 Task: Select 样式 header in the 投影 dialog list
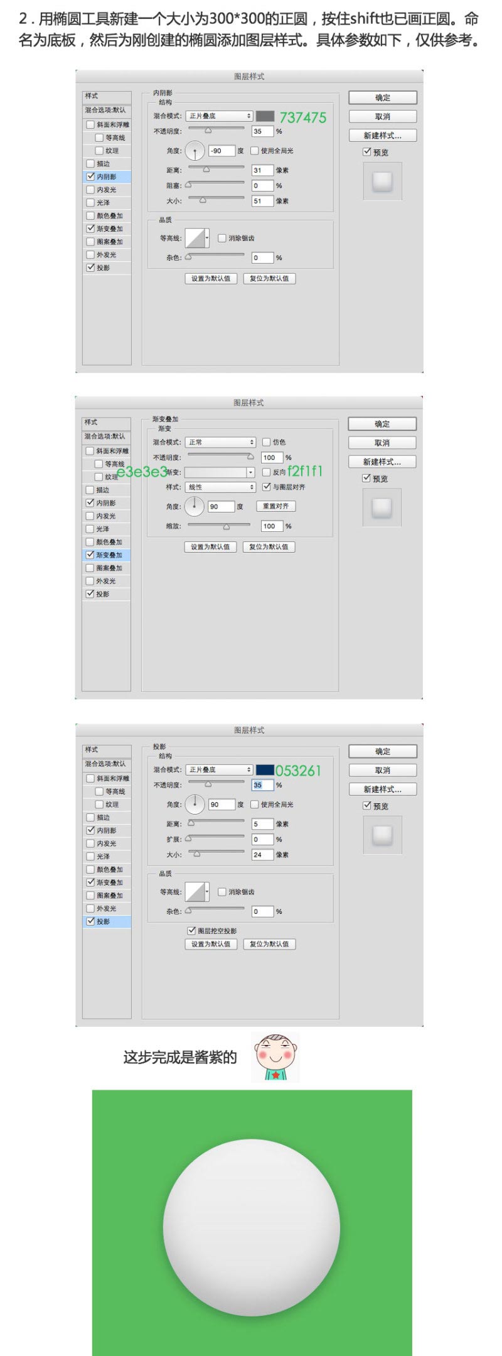click(107, 750)
